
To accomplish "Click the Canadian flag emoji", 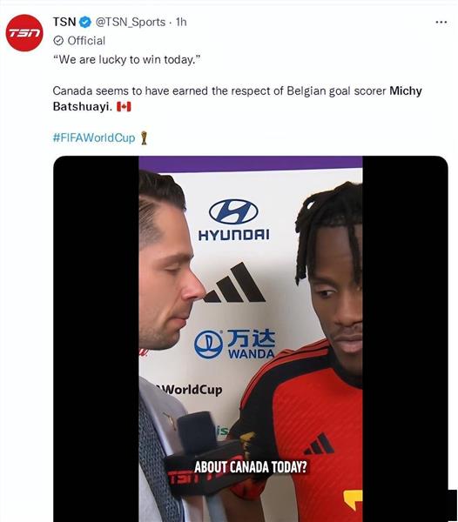I will pyautogui.click(x=124, y=107).
